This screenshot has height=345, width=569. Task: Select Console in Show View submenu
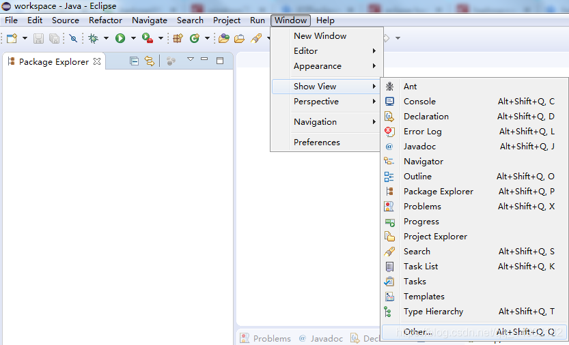click(x=474, y=102)
